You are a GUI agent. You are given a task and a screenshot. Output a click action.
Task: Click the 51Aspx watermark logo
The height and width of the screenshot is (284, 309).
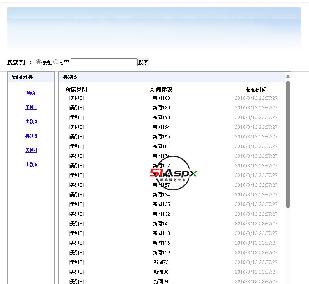pos(173,173)
